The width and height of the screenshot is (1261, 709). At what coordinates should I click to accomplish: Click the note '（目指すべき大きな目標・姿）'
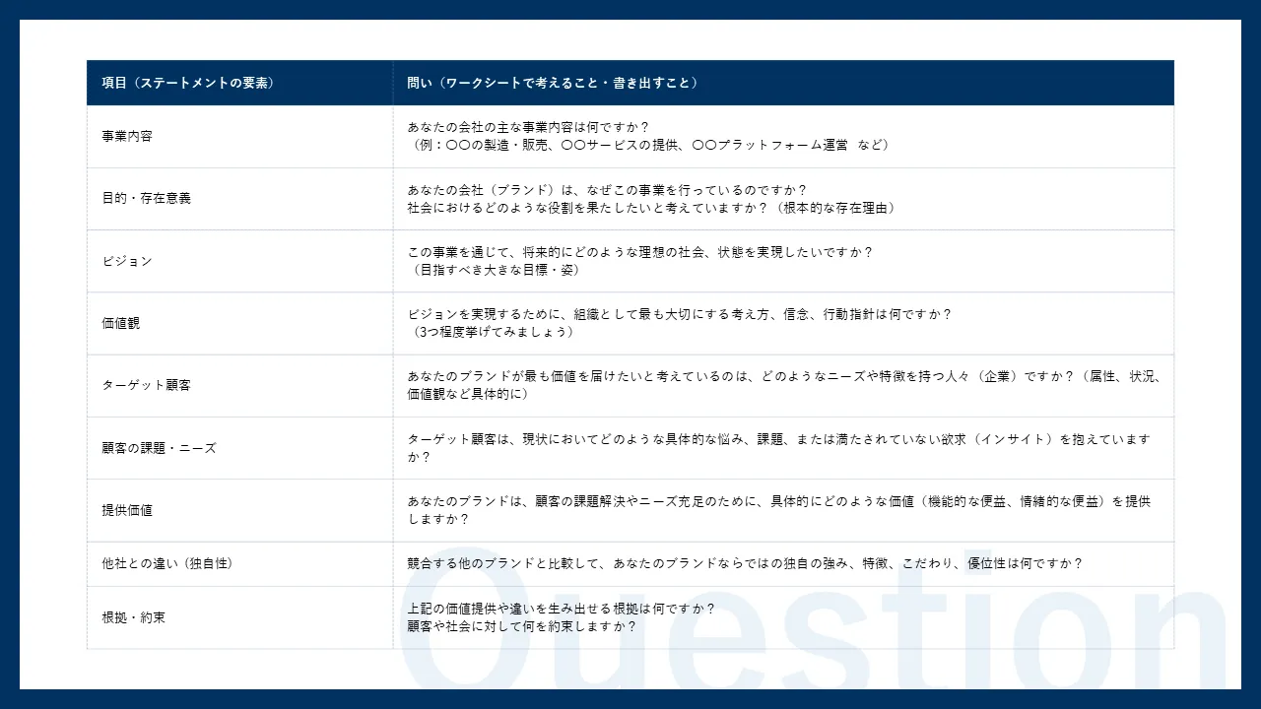point(495,270)
